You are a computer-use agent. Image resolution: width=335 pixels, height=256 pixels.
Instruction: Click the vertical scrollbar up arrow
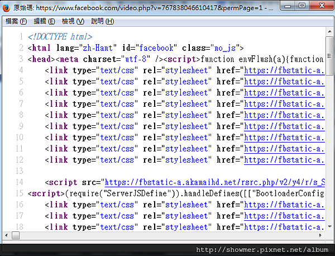coord(329,32)
